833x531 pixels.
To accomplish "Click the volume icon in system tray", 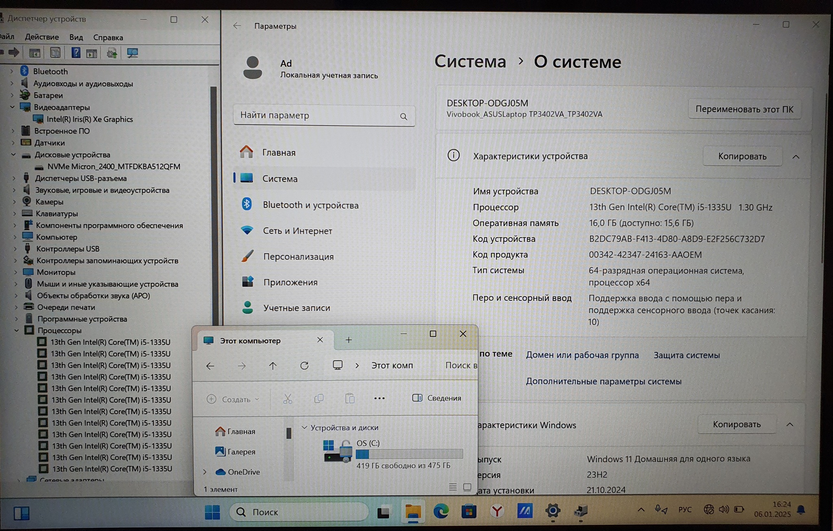I will tap(724, 509).
